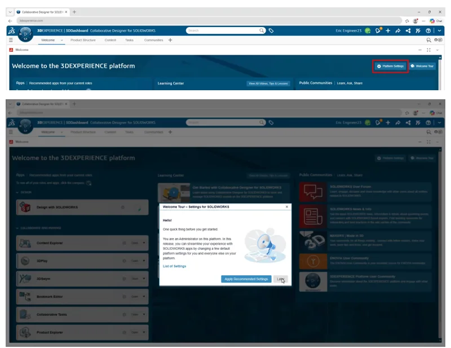Open the Welcome tab dropdown chevron, upper screenshot

(61, 40)
